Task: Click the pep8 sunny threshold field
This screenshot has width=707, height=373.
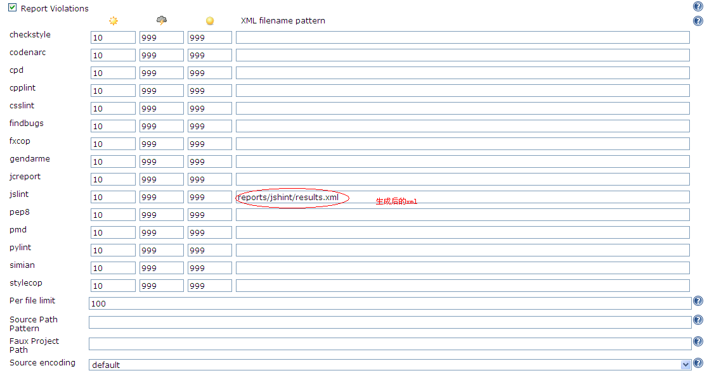Action: pos(113,215)
